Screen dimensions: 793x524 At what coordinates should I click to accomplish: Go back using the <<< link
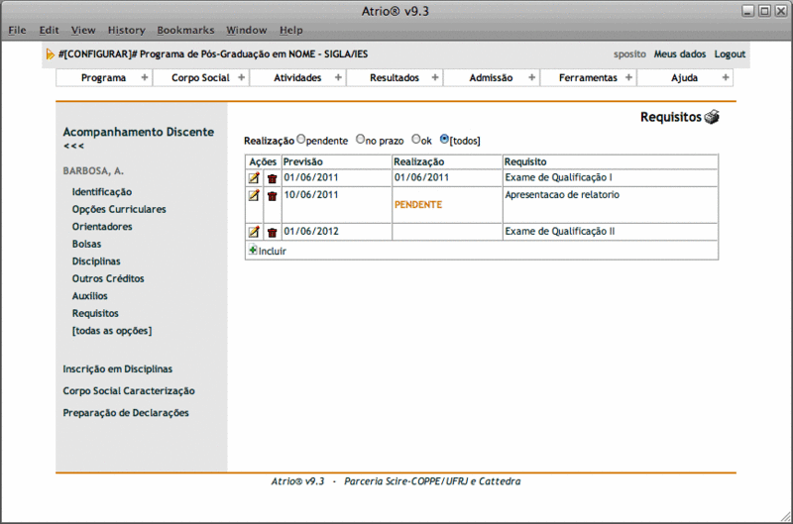click(x=73, y=147)
